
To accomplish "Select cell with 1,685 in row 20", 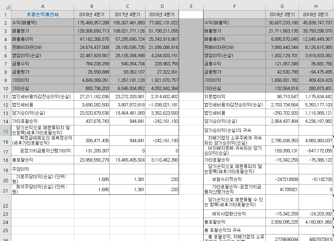I will pyautogui.click(x=92, y=179).
